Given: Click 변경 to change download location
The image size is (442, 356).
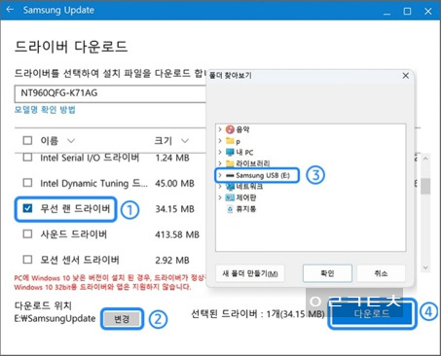Looking at the screenshot, I should pyautogui.click(x=122, y=319).
